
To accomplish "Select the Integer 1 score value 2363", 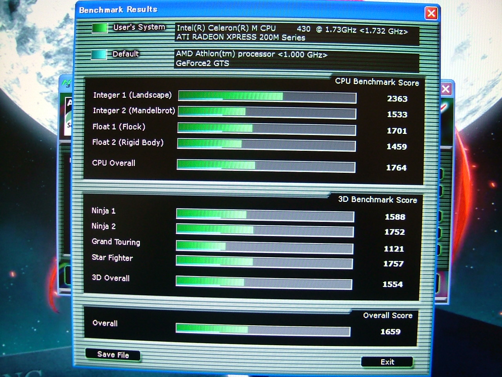I will tap(397, 99).
